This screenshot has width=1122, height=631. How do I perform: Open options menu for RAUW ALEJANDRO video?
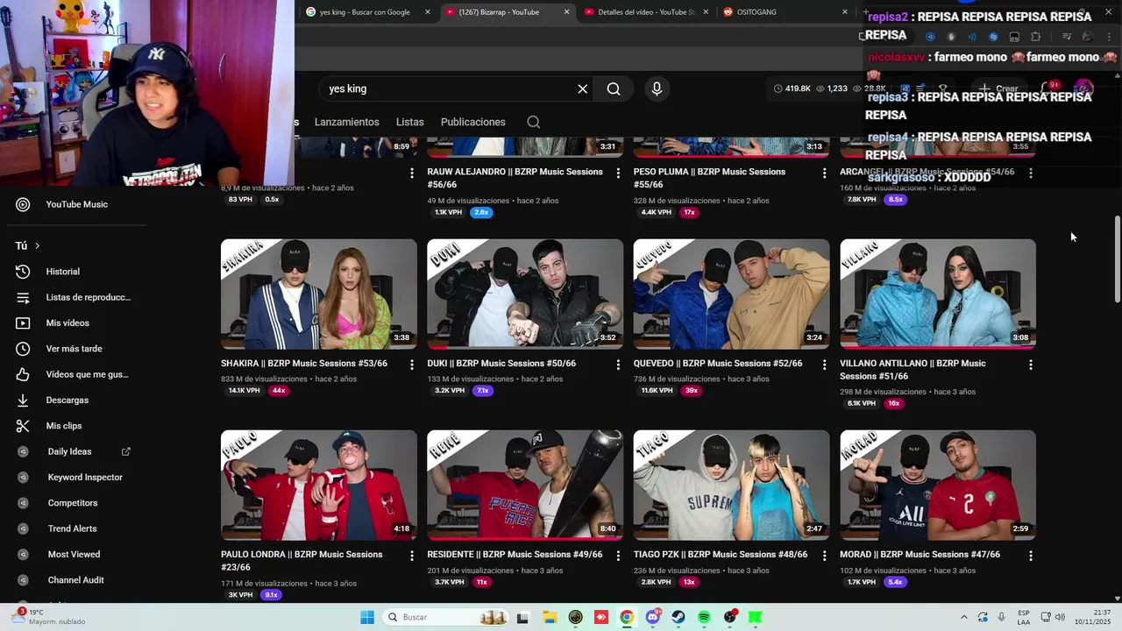(x=618, y=174)
